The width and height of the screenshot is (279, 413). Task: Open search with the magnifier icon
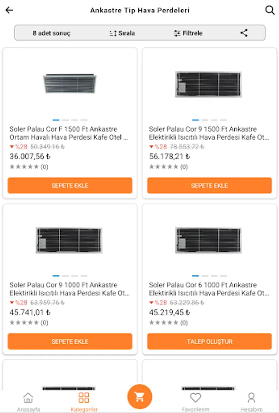pos(270,10)
